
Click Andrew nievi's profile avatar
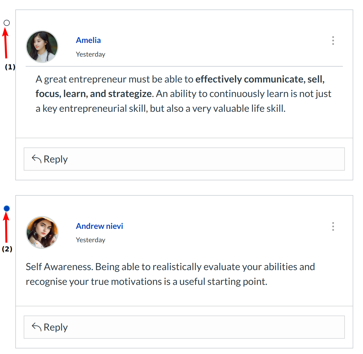pyautogui.click(x=42, y=232)
